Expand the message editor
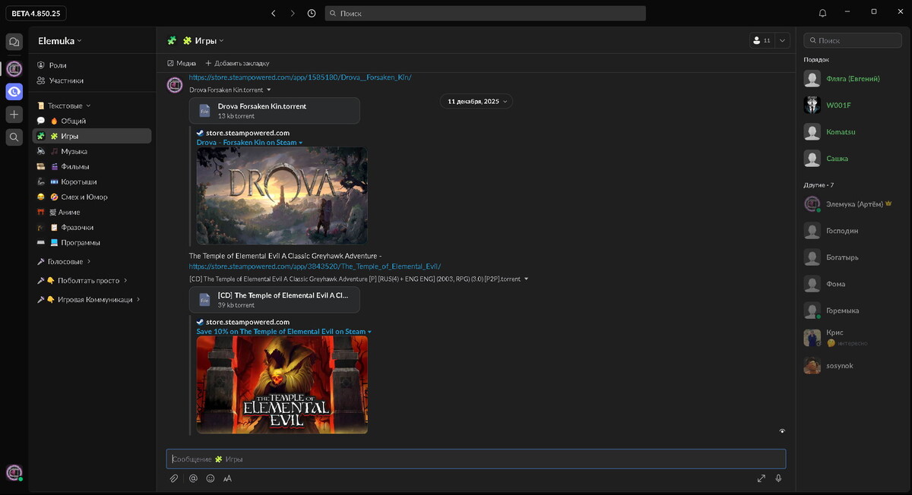Viewport: 912px width, 495px height. coord(762,478)
